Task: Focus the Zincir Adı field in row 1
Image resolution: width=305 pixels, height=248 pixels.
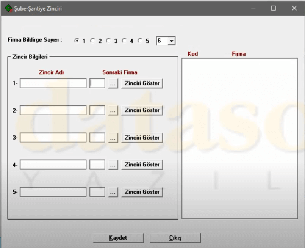Action: (x=53, y=83)
